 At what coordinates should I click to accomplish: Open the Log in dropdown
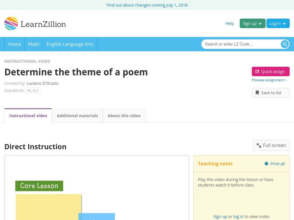277,23
